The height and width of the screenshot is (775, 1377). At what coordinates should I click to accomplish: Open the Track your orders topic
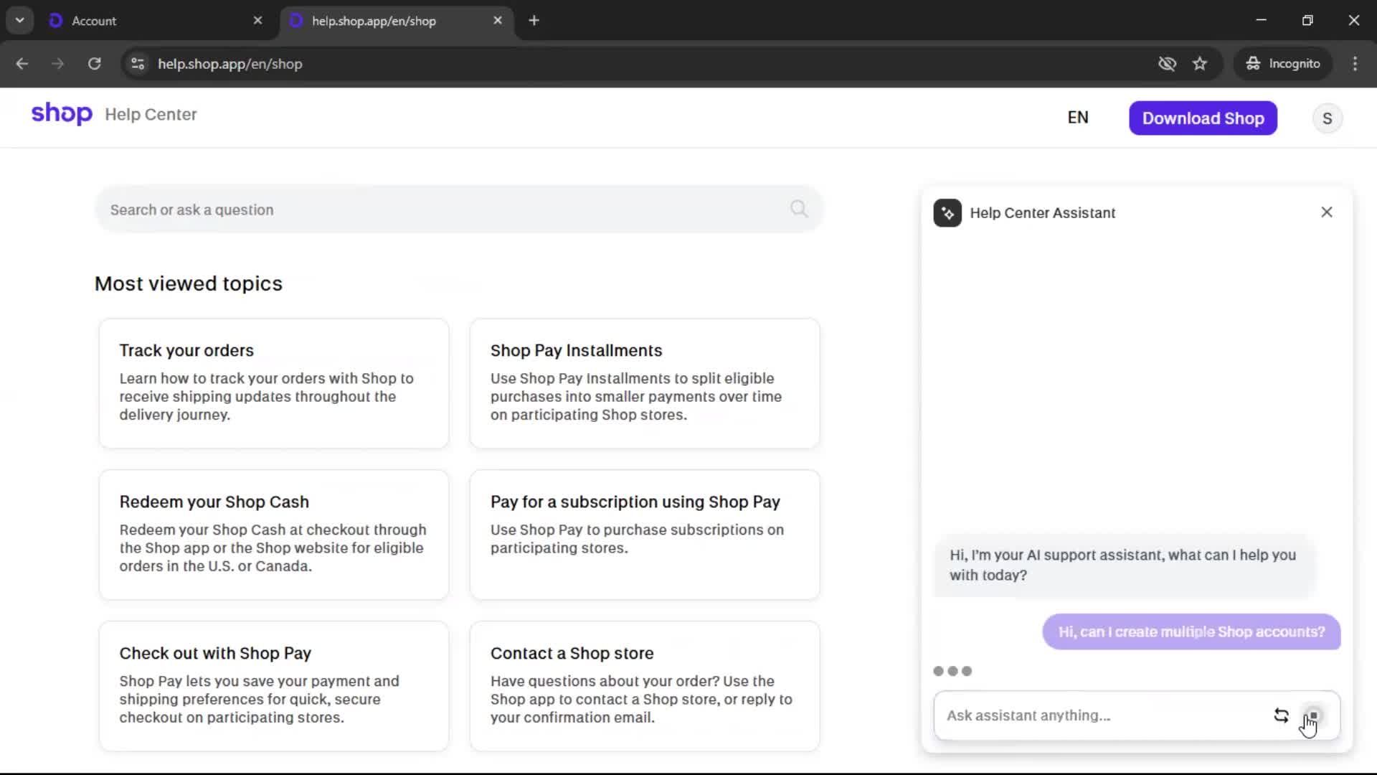pos(273,383)
